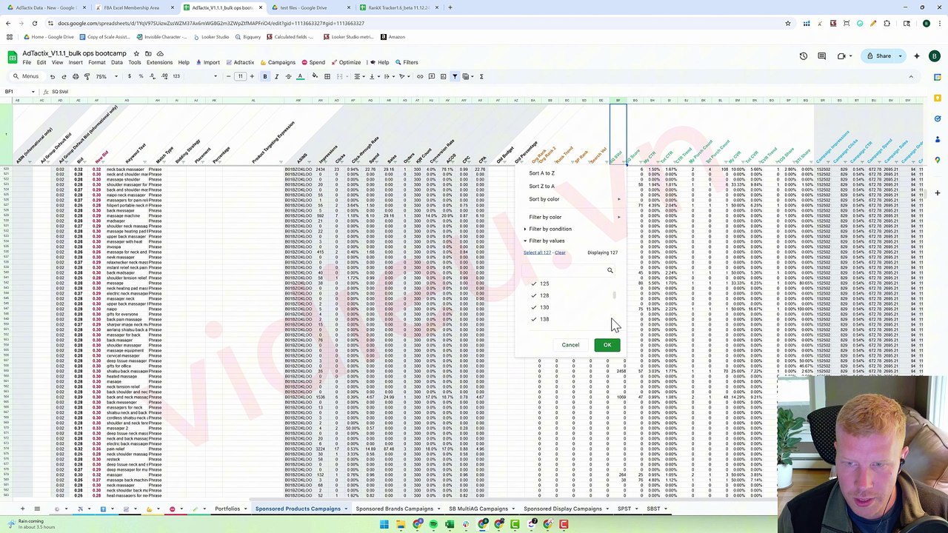Uncheck value 128 in filter list
948x533 pixels.
click(x=533, y=295)
